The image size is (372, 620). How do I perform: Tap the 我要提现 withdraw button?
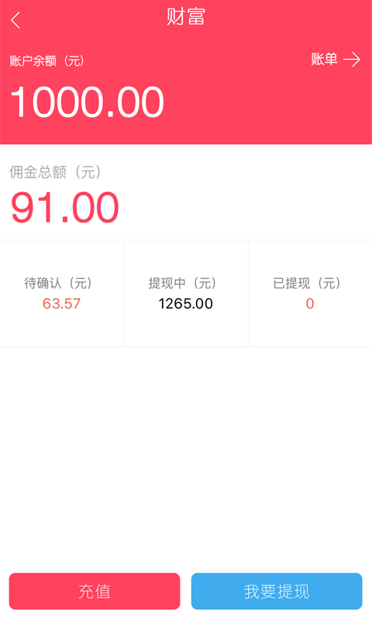coord(277,591)
